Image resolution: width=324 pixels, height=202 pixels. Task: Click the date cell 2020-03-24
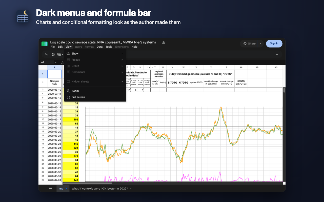point(54,148)
